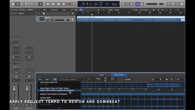Toggle the Smart Tempo editor preview speaker

tap(167, 79)
